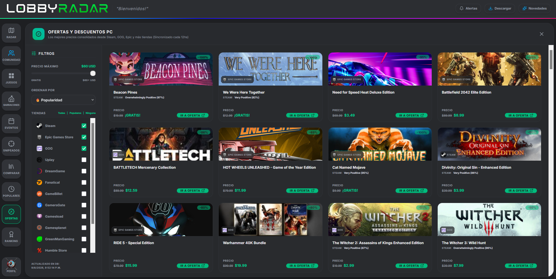Adjust the Precio Máximo slider handle
Viewport: 556px width, 279px height.
coord(93,73)
